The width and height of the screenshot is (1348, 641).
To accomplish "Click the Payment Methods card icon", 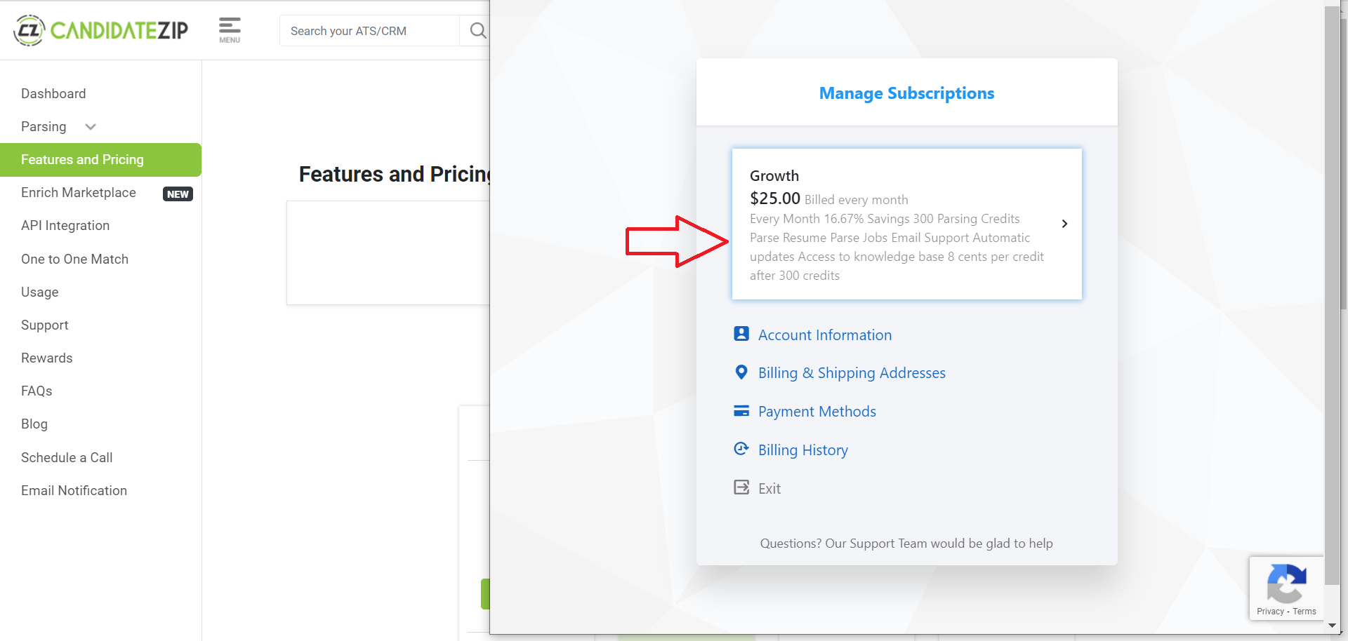I will [741, 411].
